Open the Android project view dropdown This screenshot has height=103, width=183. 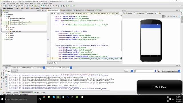[x=12, y=11]
